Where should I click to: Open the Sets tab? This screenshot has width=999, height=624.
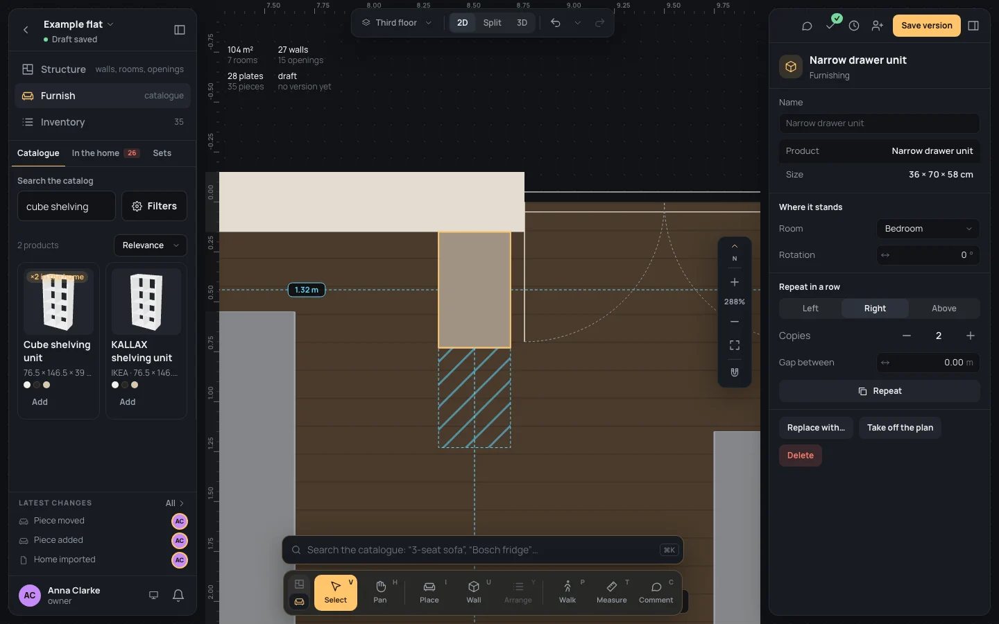162,153
